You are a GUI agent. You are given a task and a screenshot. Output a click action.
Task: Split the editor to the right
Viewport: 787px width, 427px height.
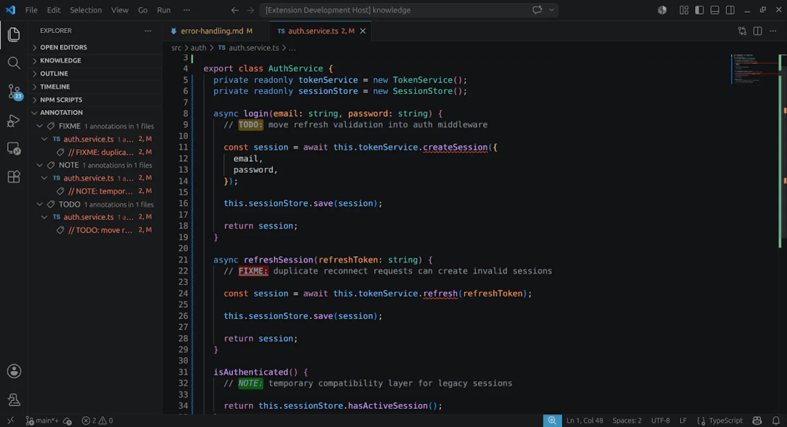(x=757, y=31)
